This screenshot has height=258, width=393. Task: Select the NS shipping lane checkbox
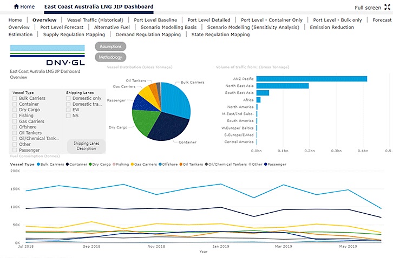click(68, 116)
